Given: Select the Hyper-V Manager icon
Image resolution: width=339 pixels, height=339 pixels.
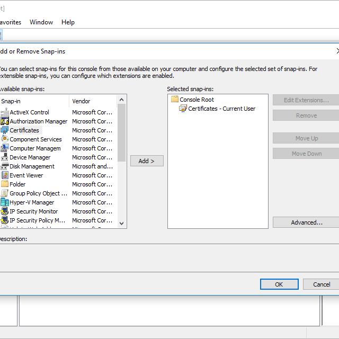Looking at the screenshot, I should tap(5, 202).
